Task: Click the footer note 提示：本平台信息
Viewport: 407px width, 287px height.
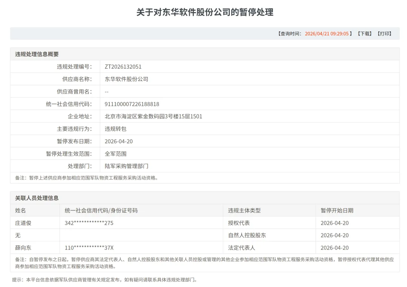Action: [x=105, y=280]
